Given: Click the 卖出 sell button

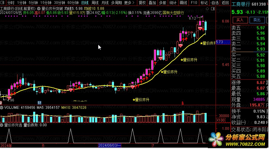Looking at the screenshot, I should click(257, 20).
